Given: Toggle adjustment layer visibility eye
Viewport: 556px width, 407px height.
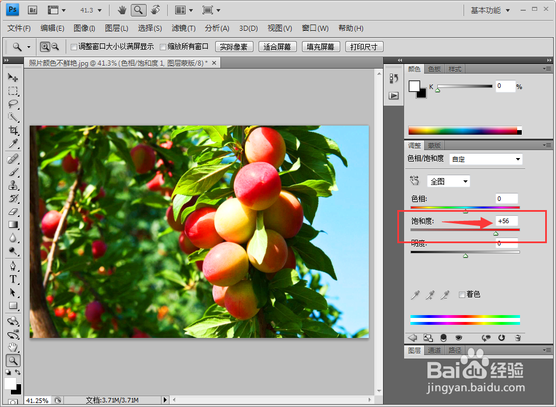Looking at the screenshot, I should click(458, 338).
